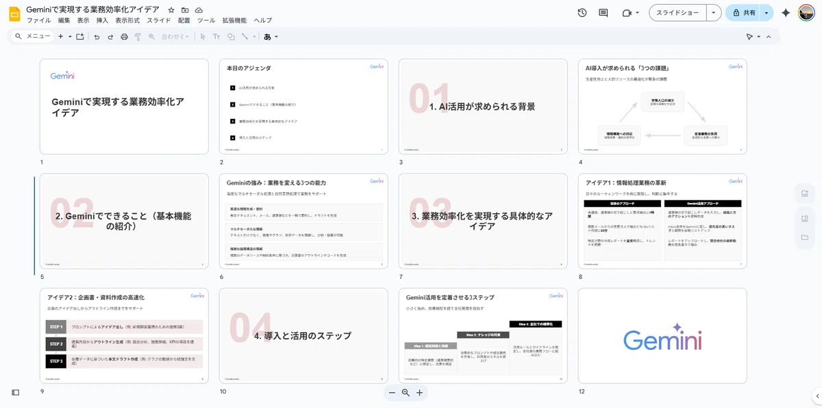This screenshot has height=408, width=822.
Task: Open the zoom 合わせる dropdown
Action: [x=175, y=36]
